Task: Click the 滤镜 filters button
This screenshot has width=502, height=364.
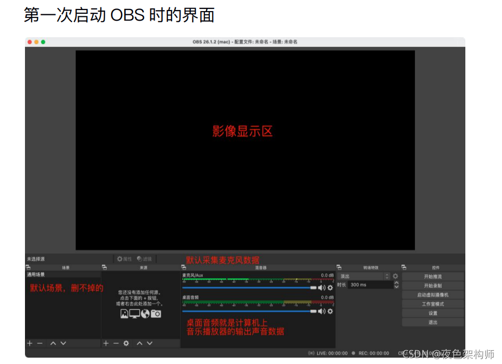Action: pyautogui.click(x=144, y=259)
